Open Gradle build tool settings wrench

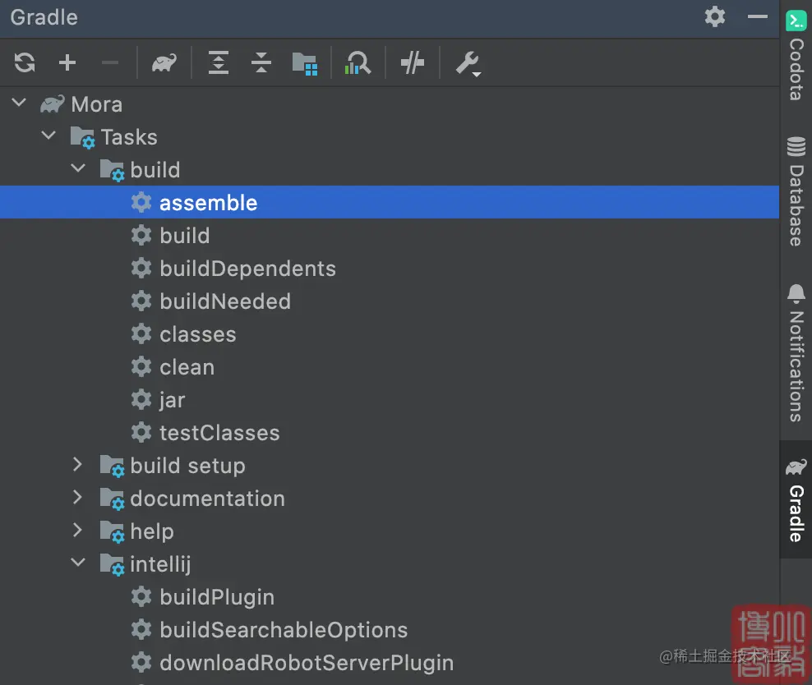468,64
